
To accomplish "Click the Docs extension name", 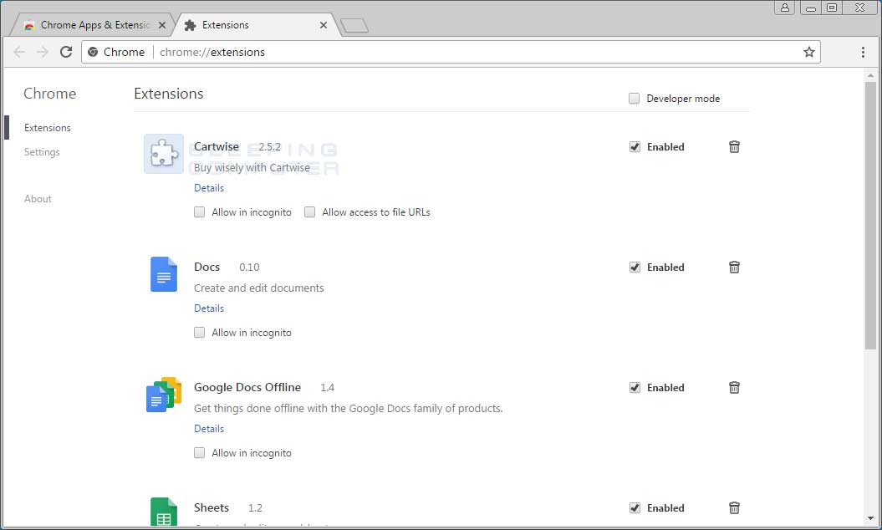I will [206, 268].
